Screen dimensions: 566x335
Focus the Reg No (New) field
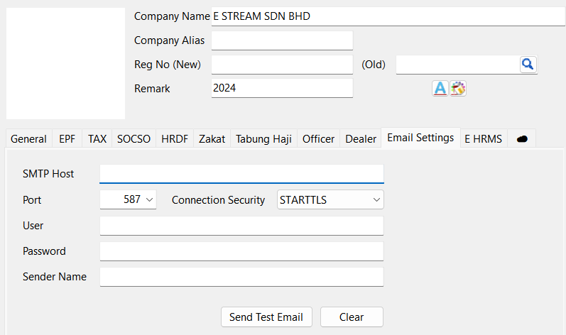pyautogui.click(x=282, y=65)
